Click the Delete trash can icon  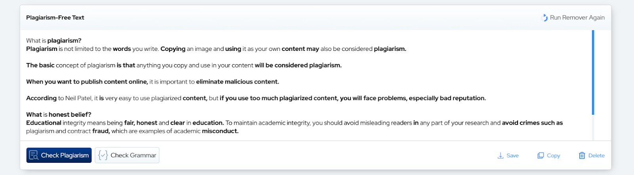[x=582, y=156]
